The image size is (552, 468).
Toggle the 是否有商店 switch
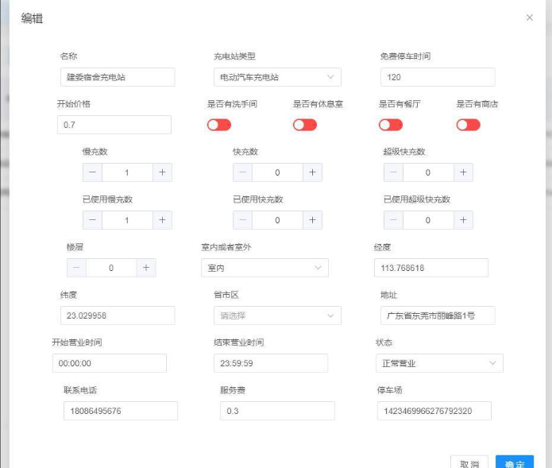coord(468,125)
